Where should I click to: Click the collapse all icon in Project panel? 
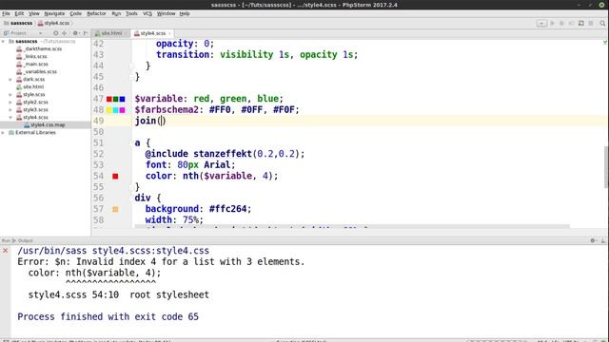point(64,33)
